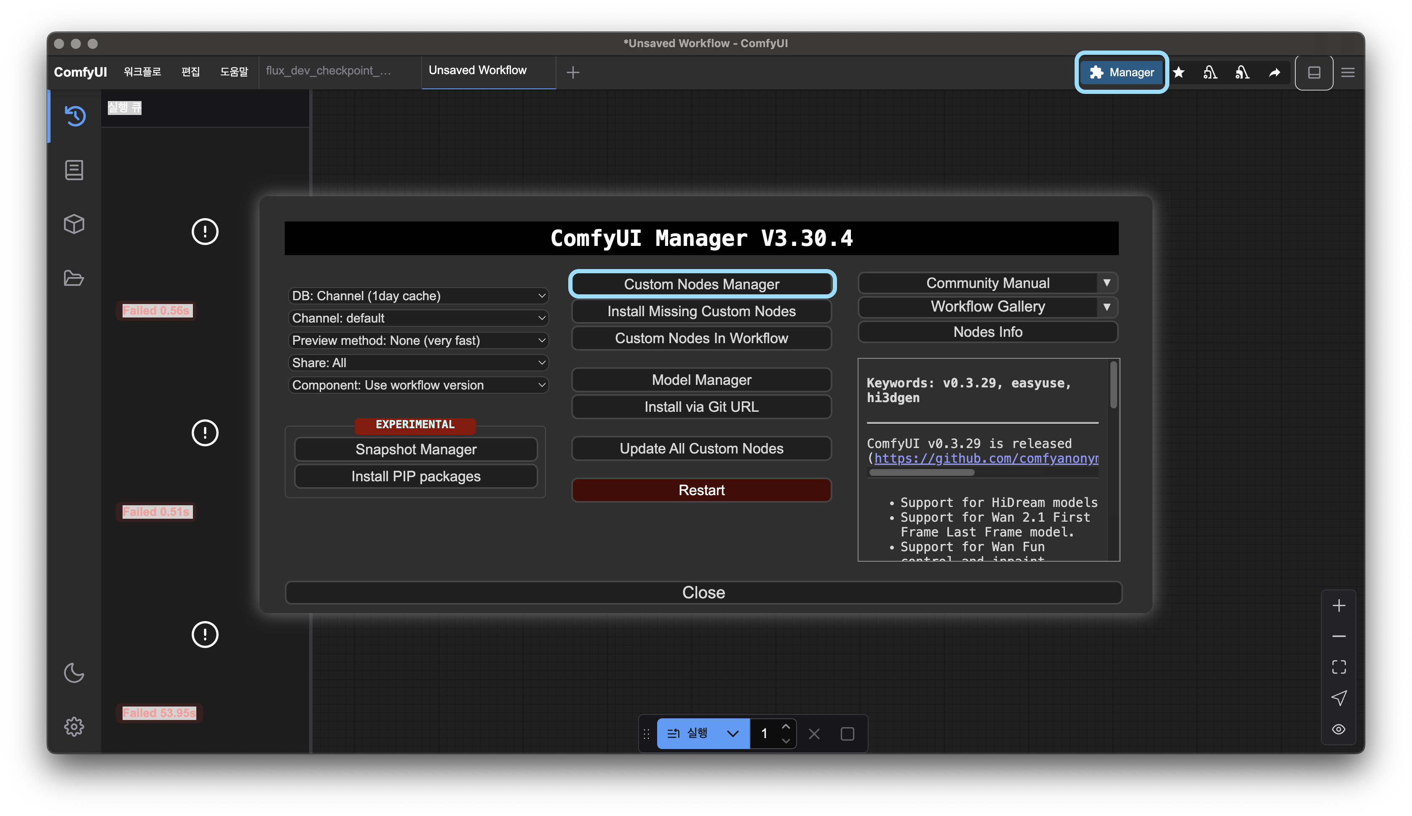This screenshot has width=1412, height=816.
Task: Open the workflows folder sidebar icon
Action: pyautogui.click(x=74, y=278)
